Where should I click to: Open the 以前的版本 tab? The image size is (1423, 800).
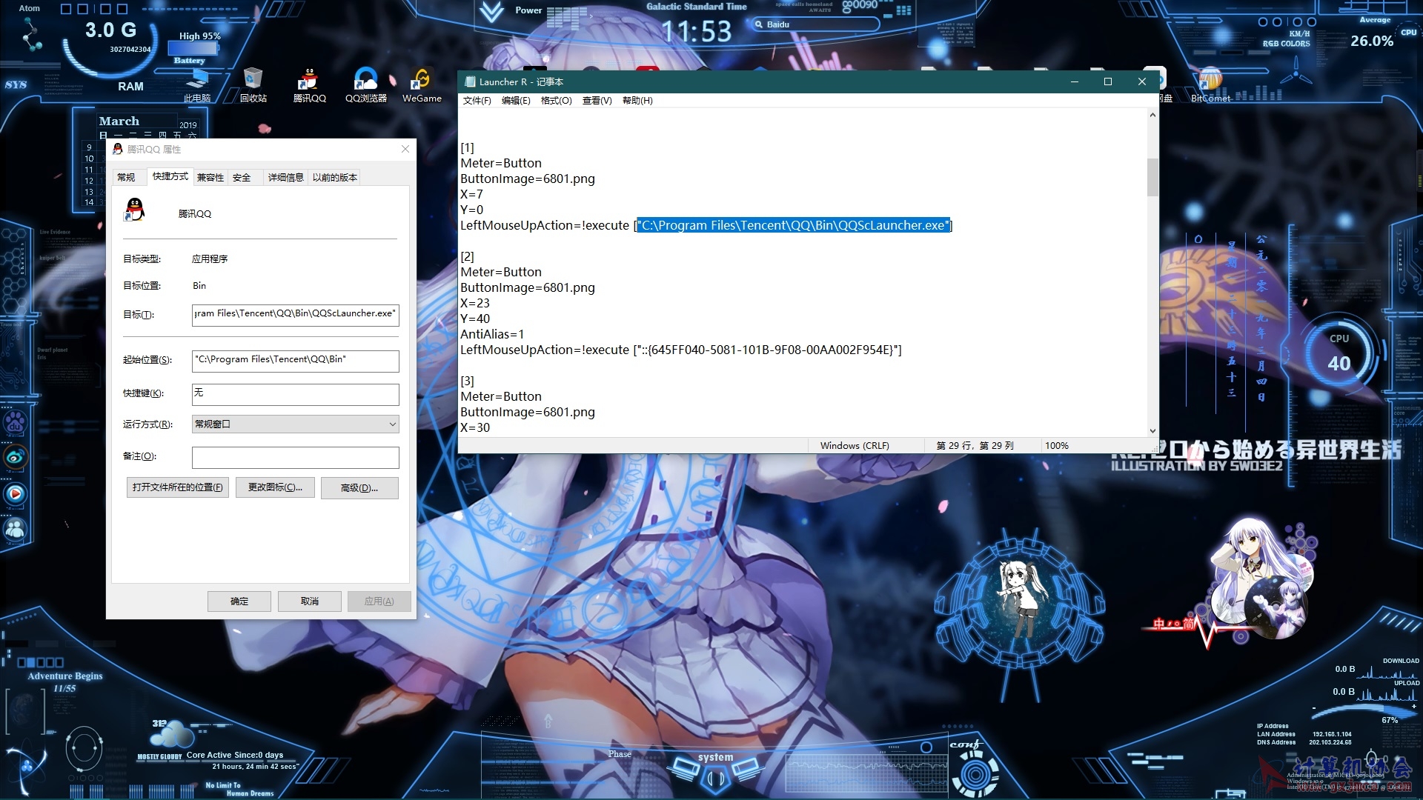[x=335, y=177]
